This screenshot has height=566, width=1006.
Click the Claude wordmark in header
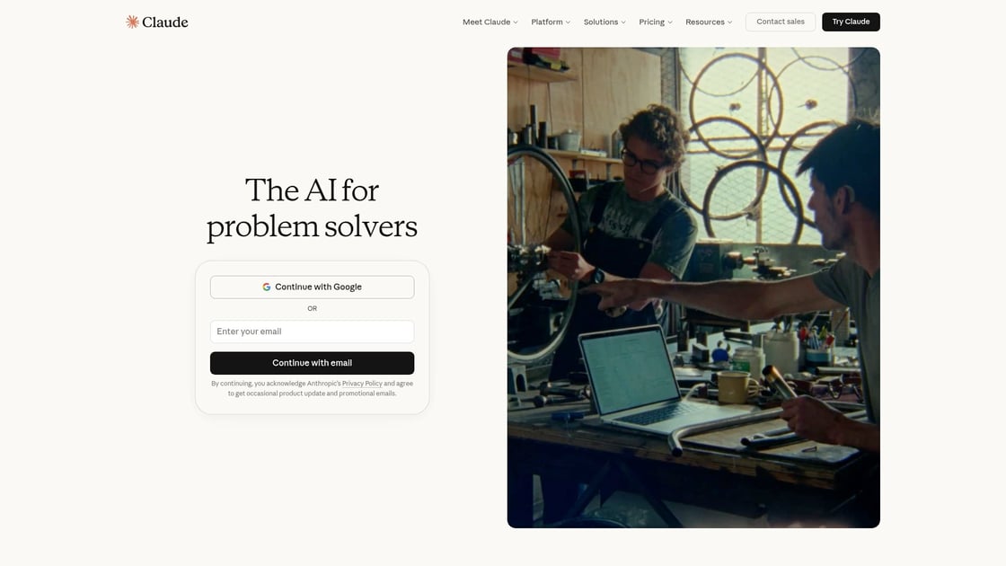165,22
